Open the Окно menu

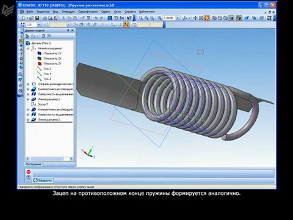pos(117,12)
